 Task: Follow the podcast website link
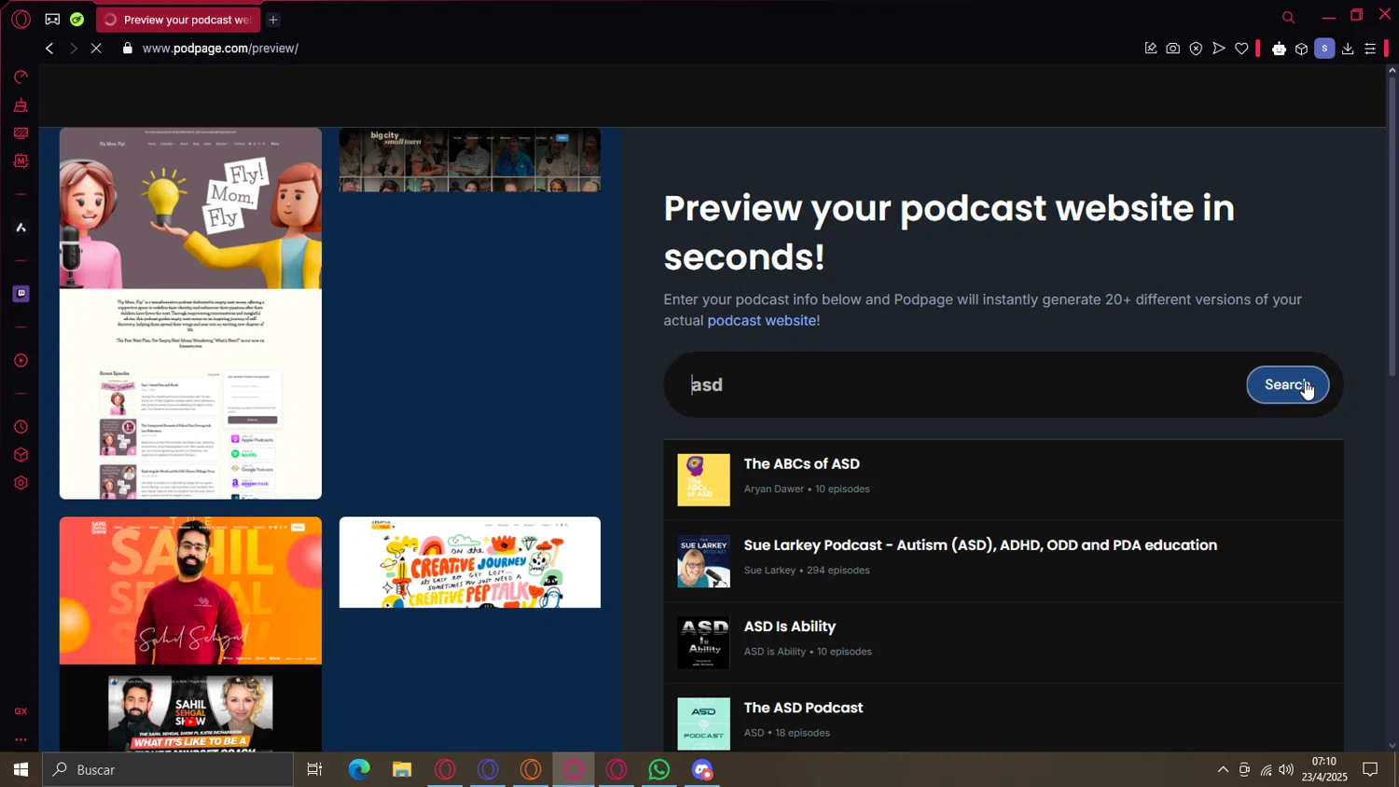coord(763,320)
